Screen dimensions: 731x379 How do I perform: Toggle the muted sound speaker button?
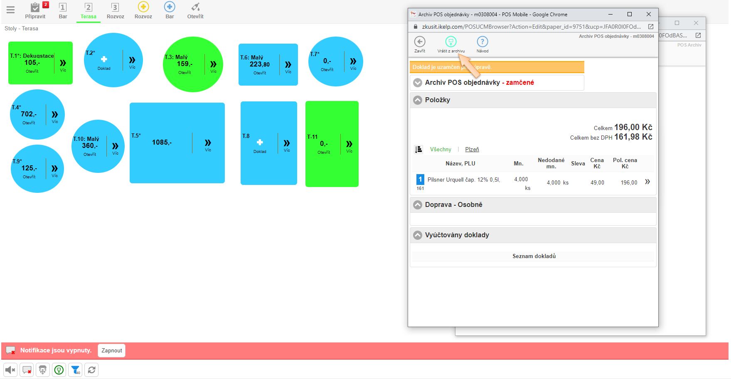pos(10,369)
